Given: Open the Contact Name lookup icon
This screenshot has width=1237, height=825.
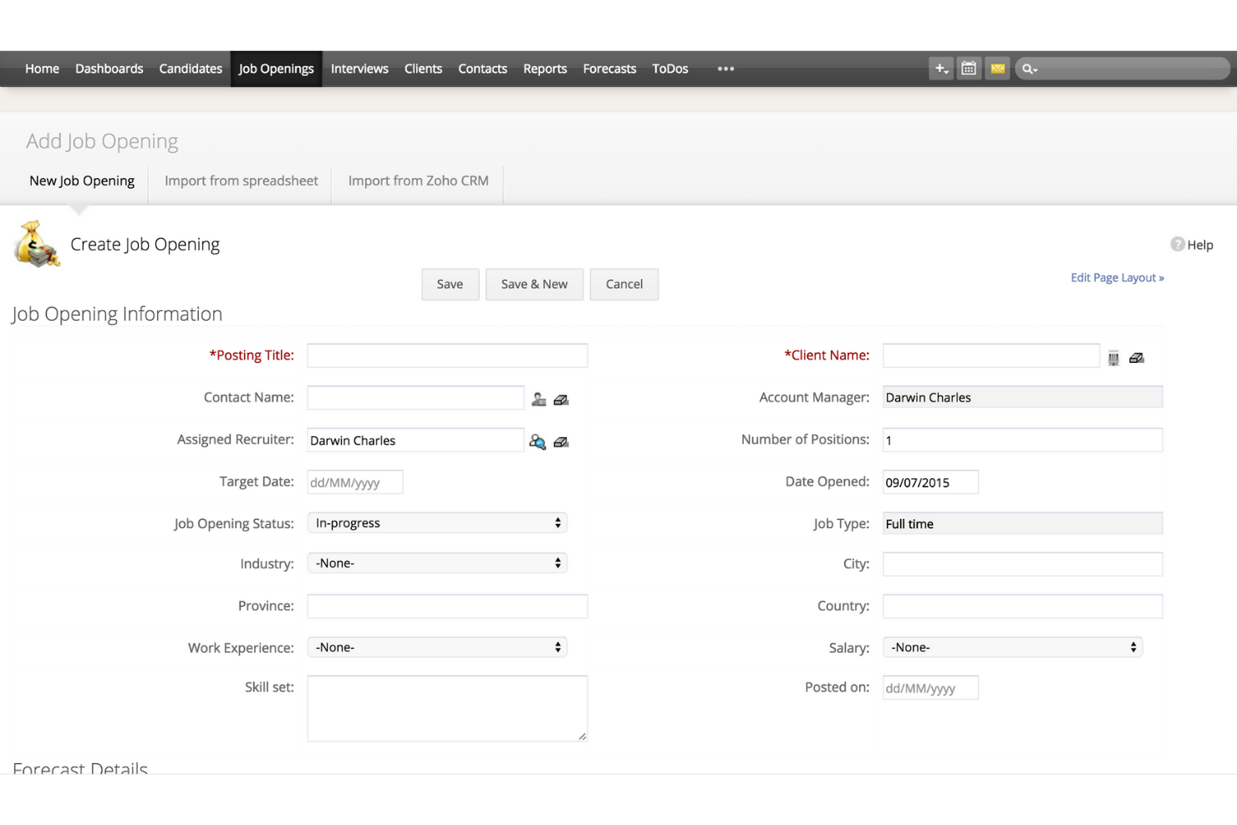Looking at the screenshot, I should pyautogui.click(x=538, y=399).
